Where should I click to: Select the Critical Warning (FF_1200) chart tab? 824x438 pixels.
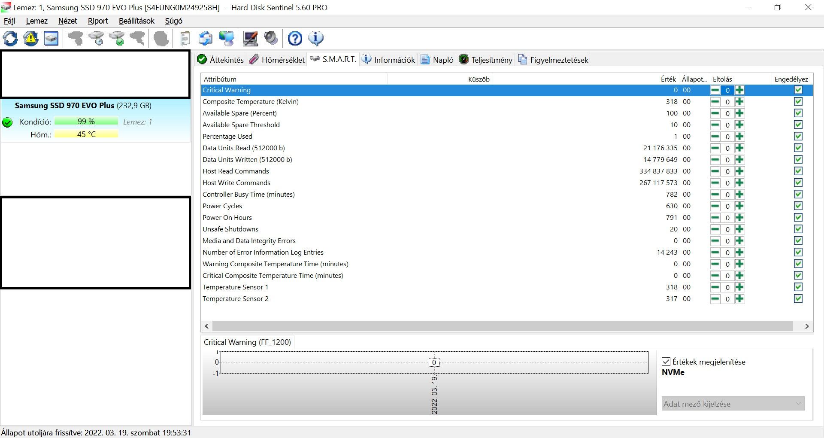(x=247, y=342)
